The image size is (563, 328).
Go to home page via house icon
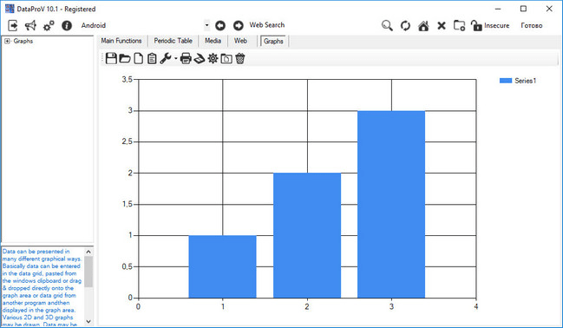tap(423, 25)
